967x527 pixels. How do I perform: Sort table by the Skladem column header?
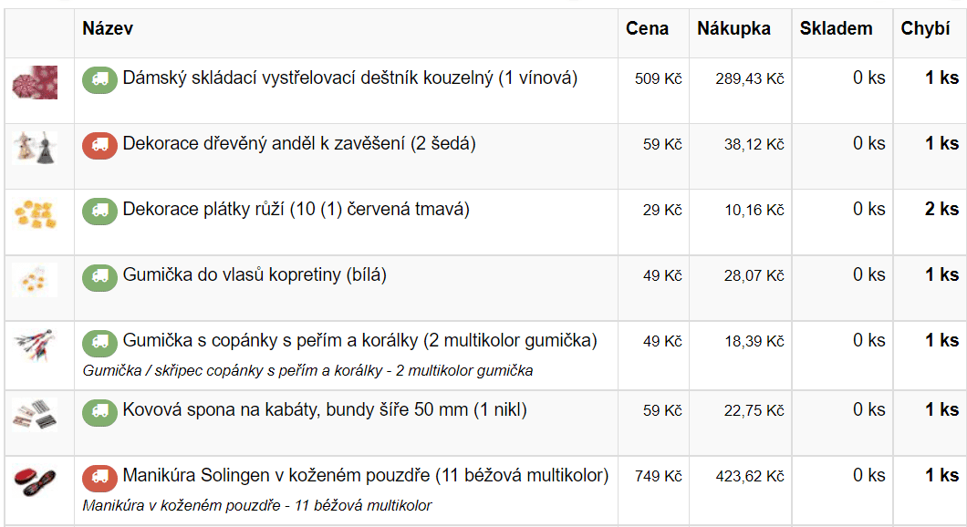pos(837,28)
